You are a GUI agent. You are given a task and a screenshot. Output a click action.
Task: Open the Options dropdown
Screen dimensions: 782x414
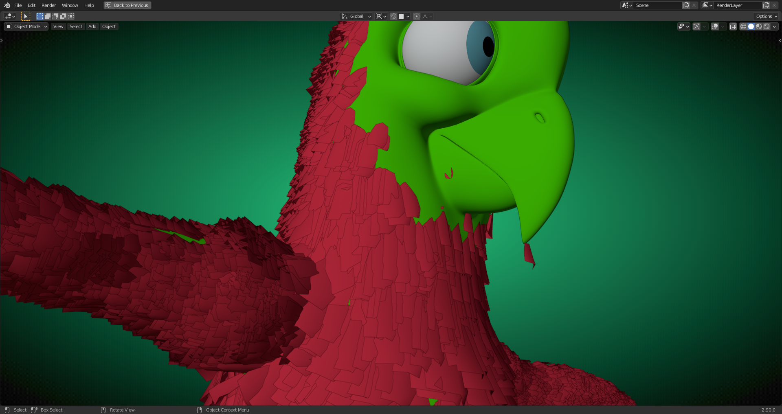coord(767,16)
